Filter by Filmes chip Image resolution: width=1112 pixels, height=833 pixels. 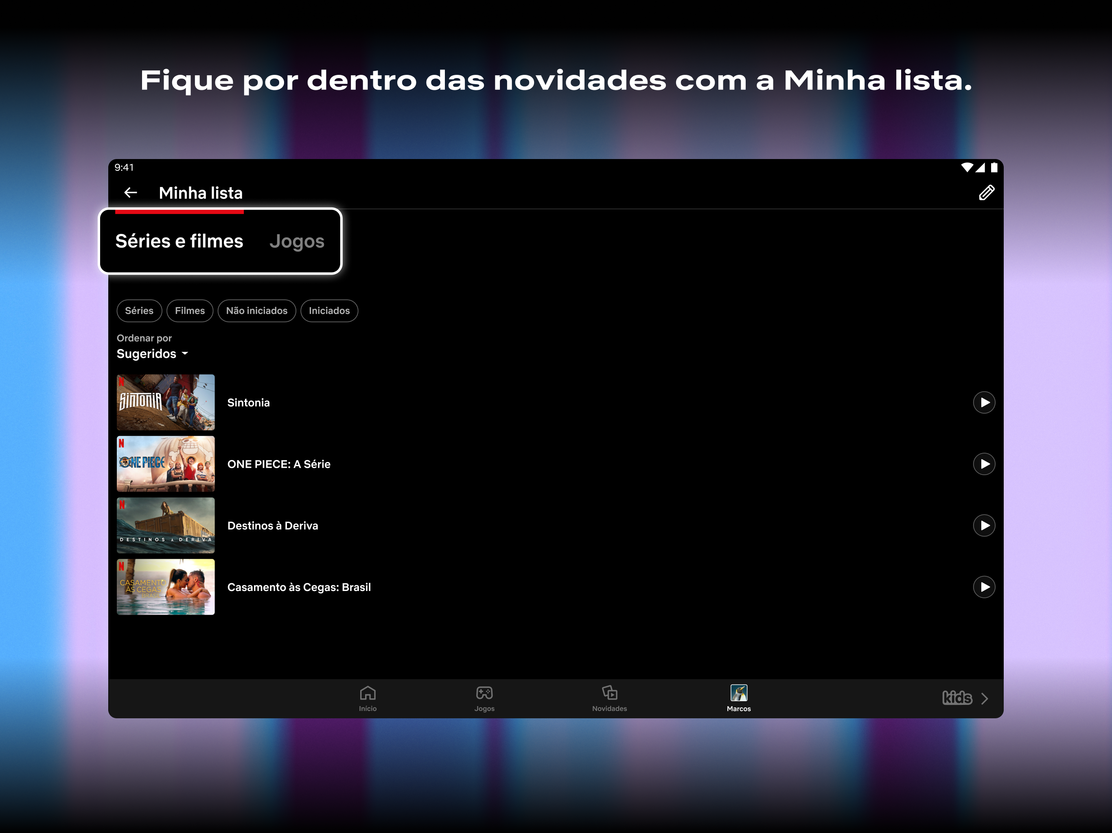(x=190, y=310)
